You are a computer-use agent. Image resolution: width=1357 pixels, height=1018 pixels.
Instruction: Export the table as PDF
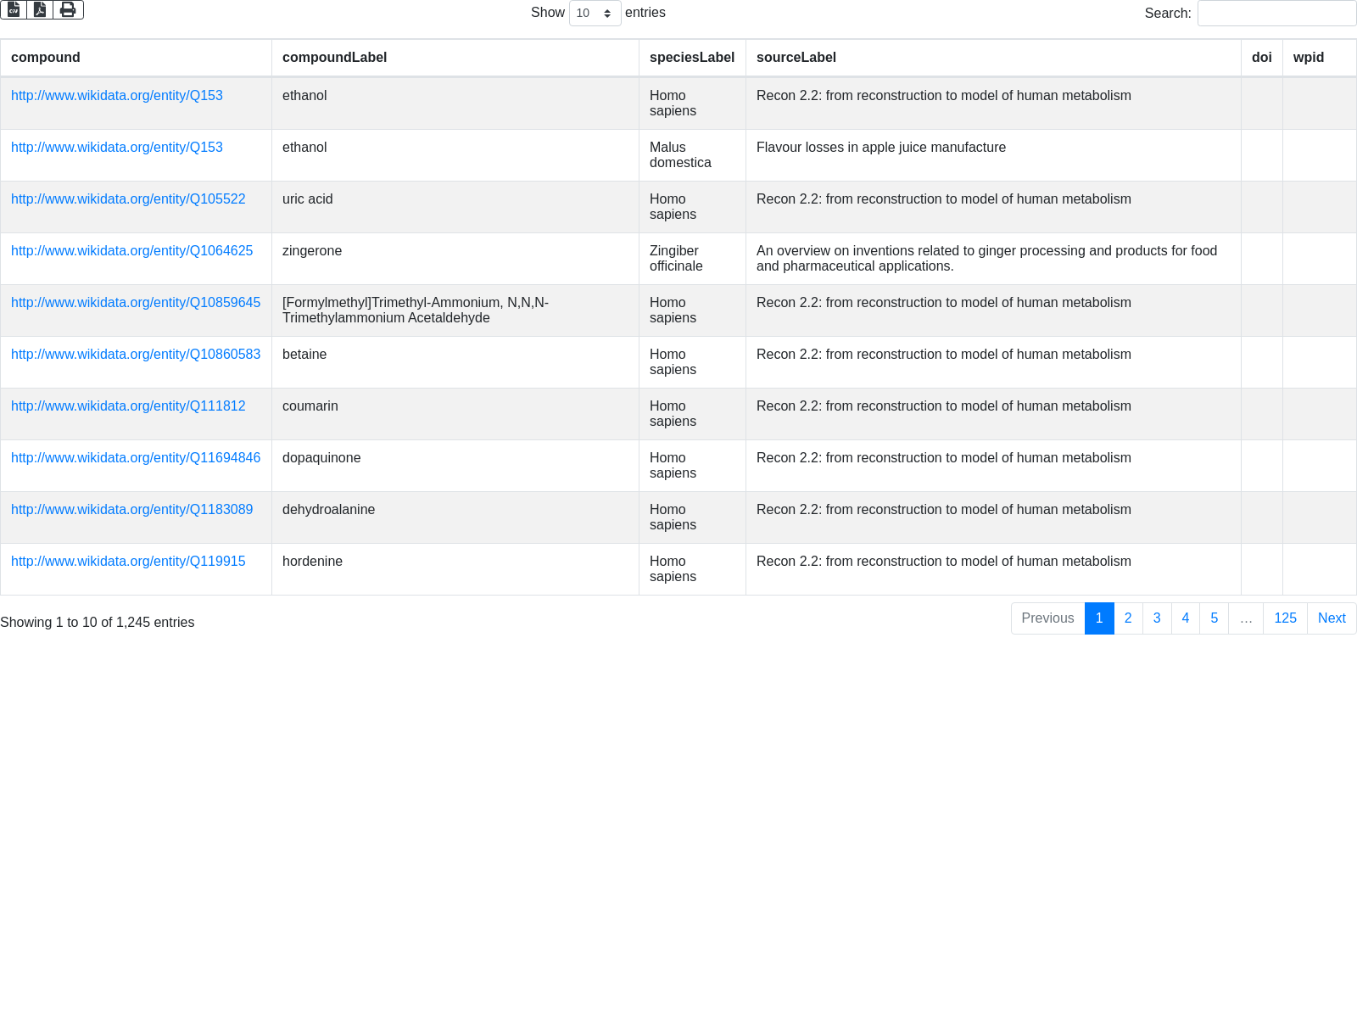click(40, 9)
